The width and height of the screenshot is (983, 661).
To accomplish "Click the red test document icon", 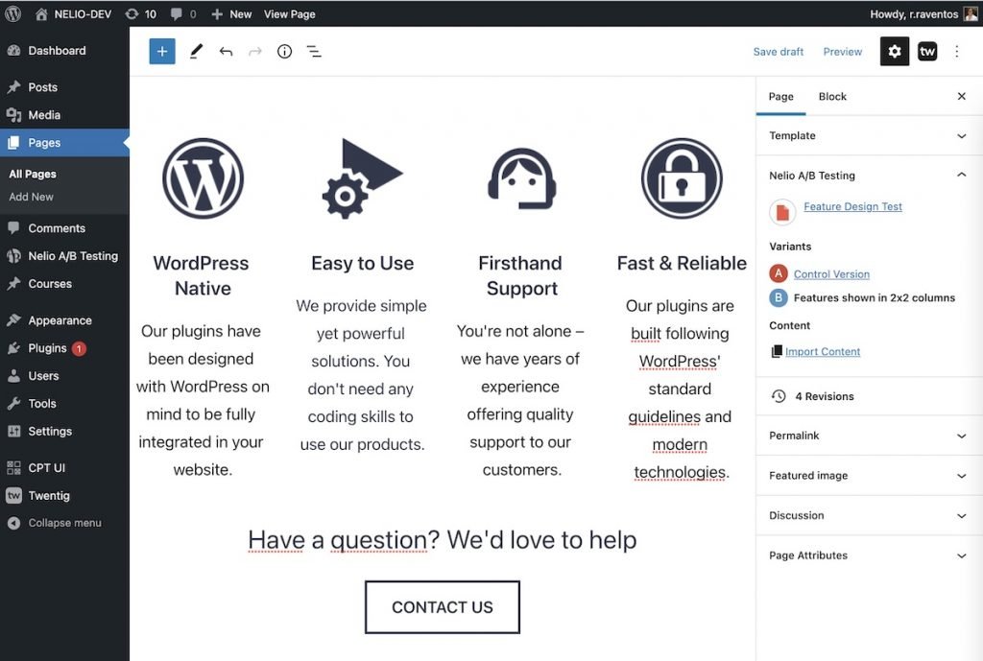I will click(782, 212).
